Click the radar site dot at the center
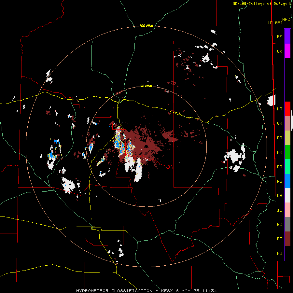Image resolution: width=293 pixels, height=293 pixels. pos(146,146)
